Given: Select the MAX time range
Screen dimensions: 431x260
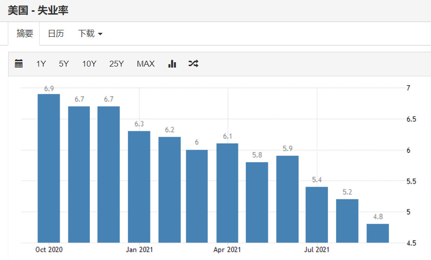Looking at the screenshot, I should [x=146, y=64].
